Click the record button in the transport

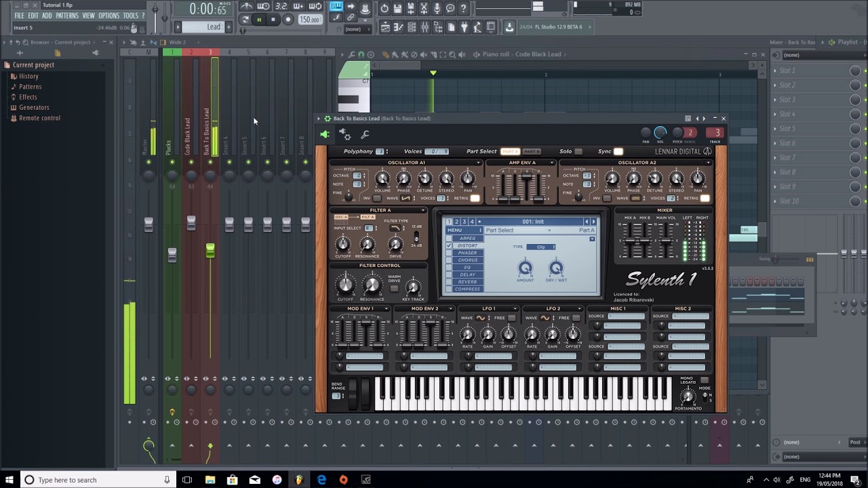pos(288,20)
